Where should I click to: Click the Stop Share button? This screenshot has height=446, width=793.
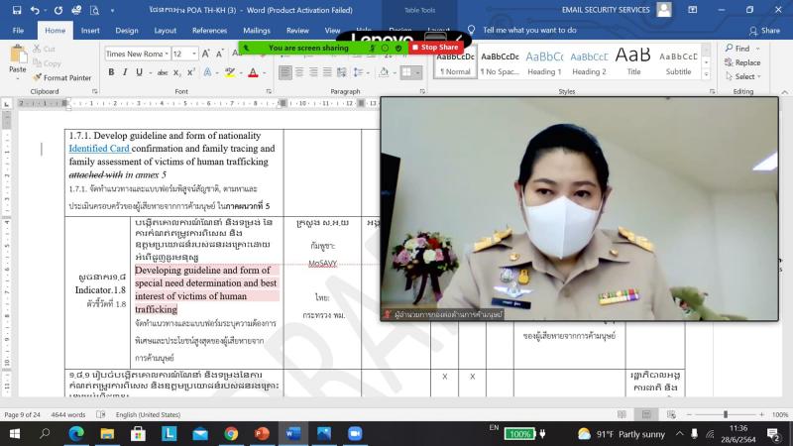(435, 47)
